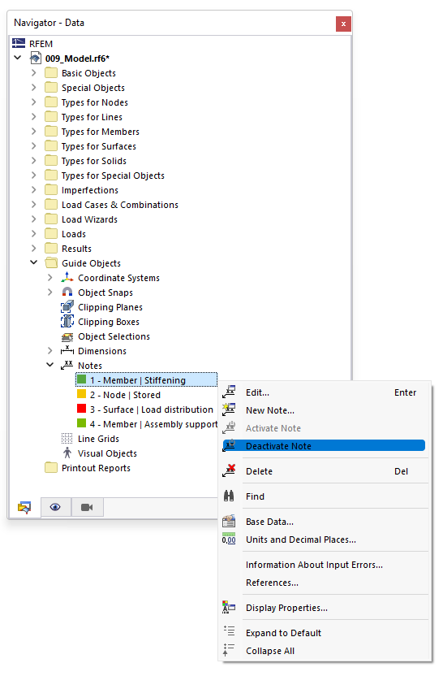This screenshot has width=443, height=676.
Task: Click the Visual Objects person icon
Action: 67,453
